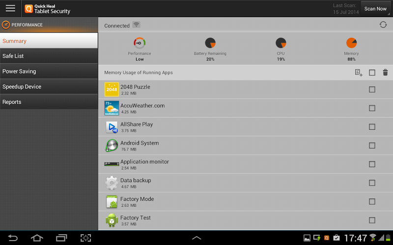Tap the 17:47 clock

[355, 238]
